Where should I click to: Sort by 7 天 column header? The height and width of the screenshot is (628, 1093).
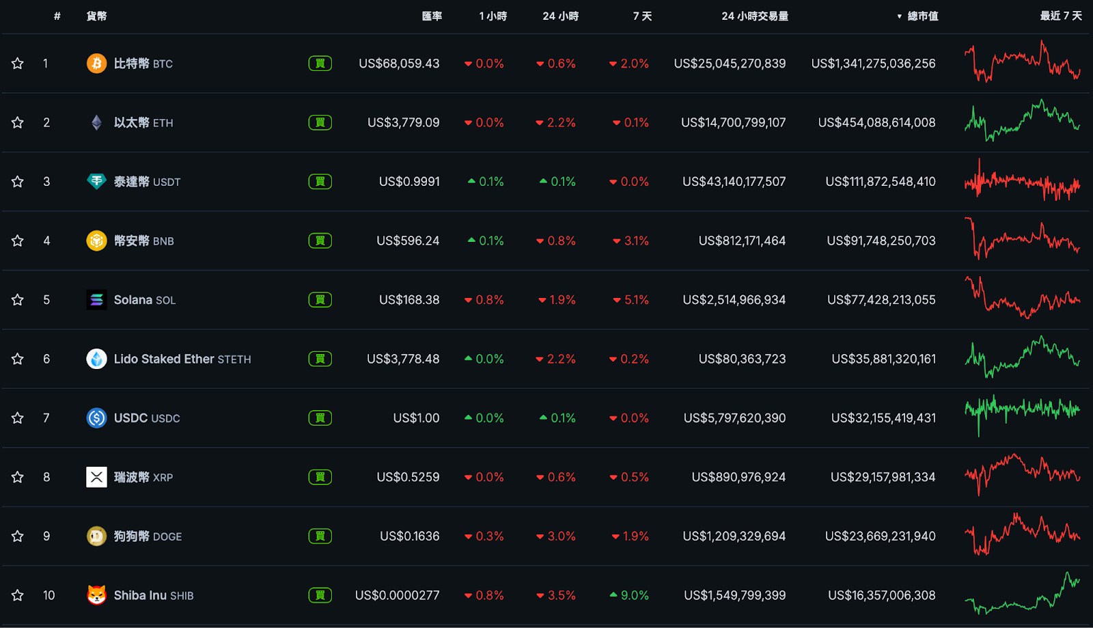[x=642, y=16]
